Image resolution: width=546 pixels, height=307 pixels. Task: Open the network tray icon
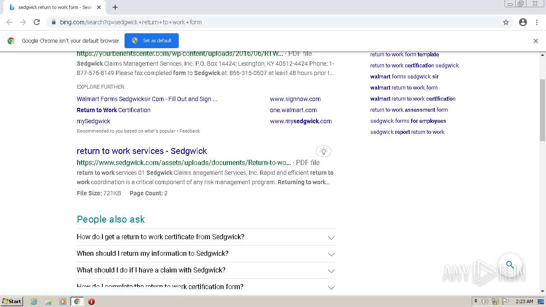click(495, 301)
